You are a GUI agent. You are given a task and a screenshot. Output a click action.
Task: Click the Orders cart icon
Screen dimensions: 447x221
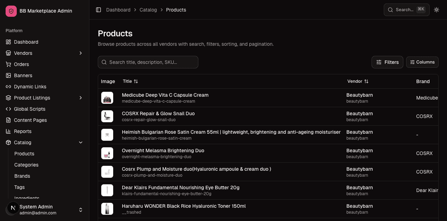pyautogui.click(x=8, y=64)
